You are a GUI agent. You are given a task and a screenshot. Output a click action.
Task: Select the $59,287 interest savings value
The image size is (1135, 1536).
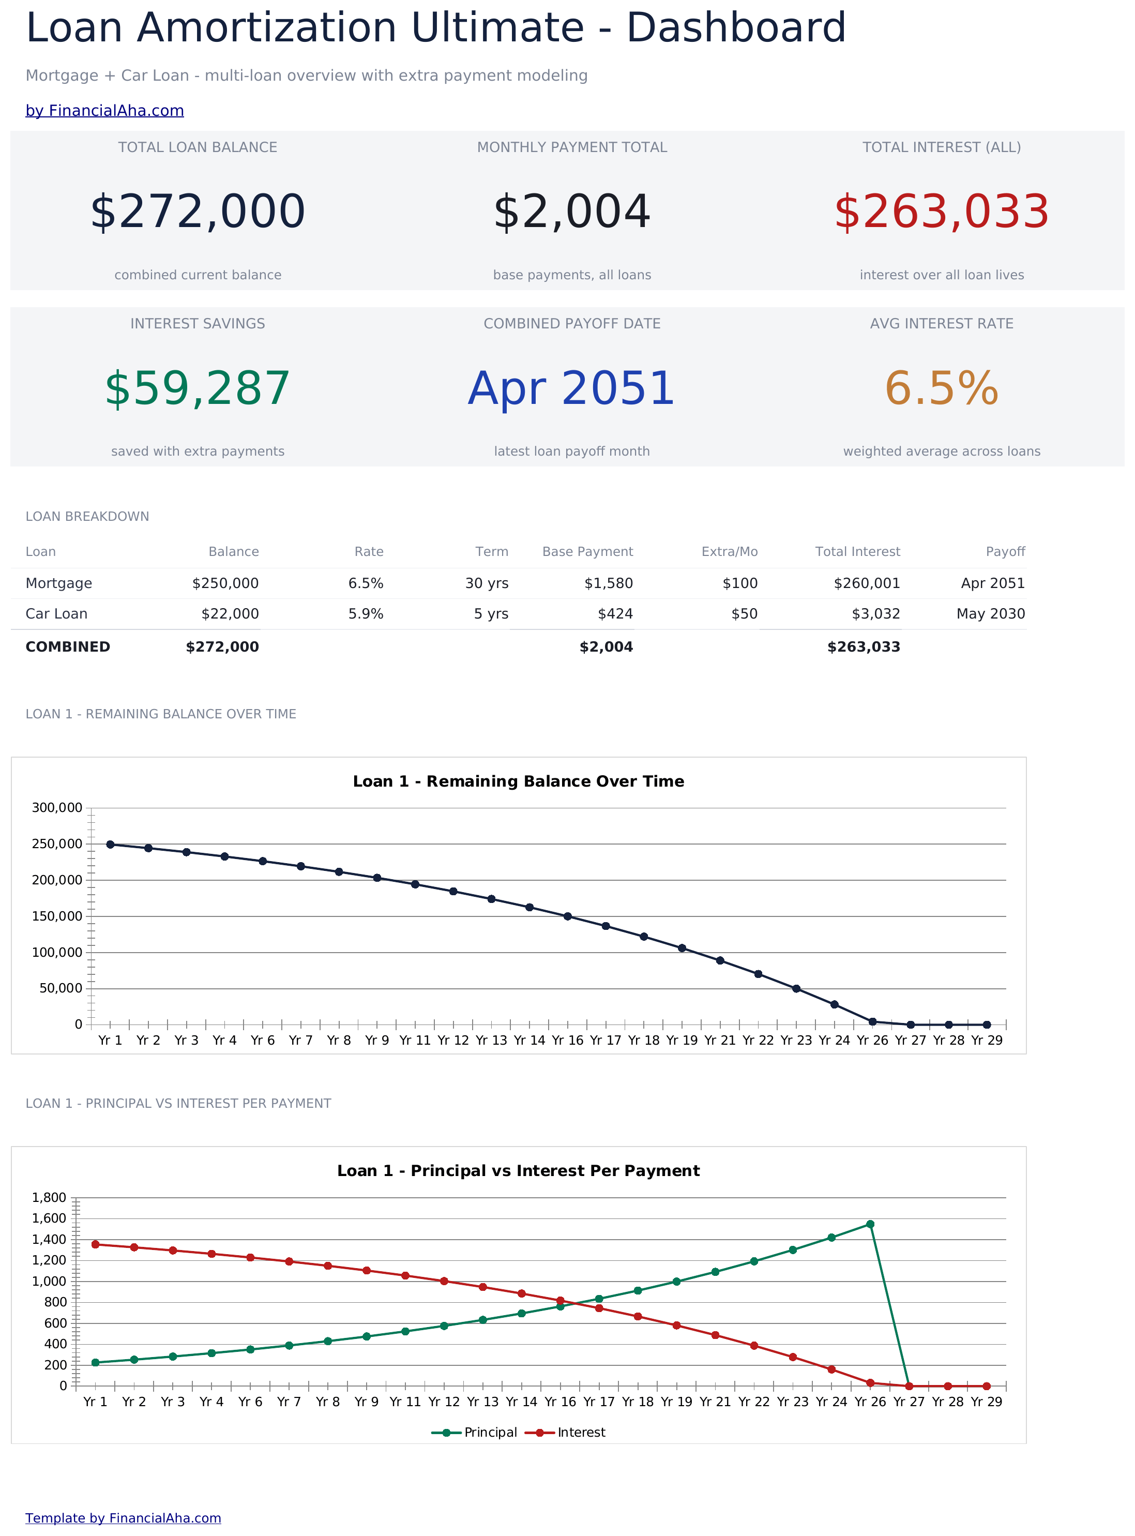(198, 388)
